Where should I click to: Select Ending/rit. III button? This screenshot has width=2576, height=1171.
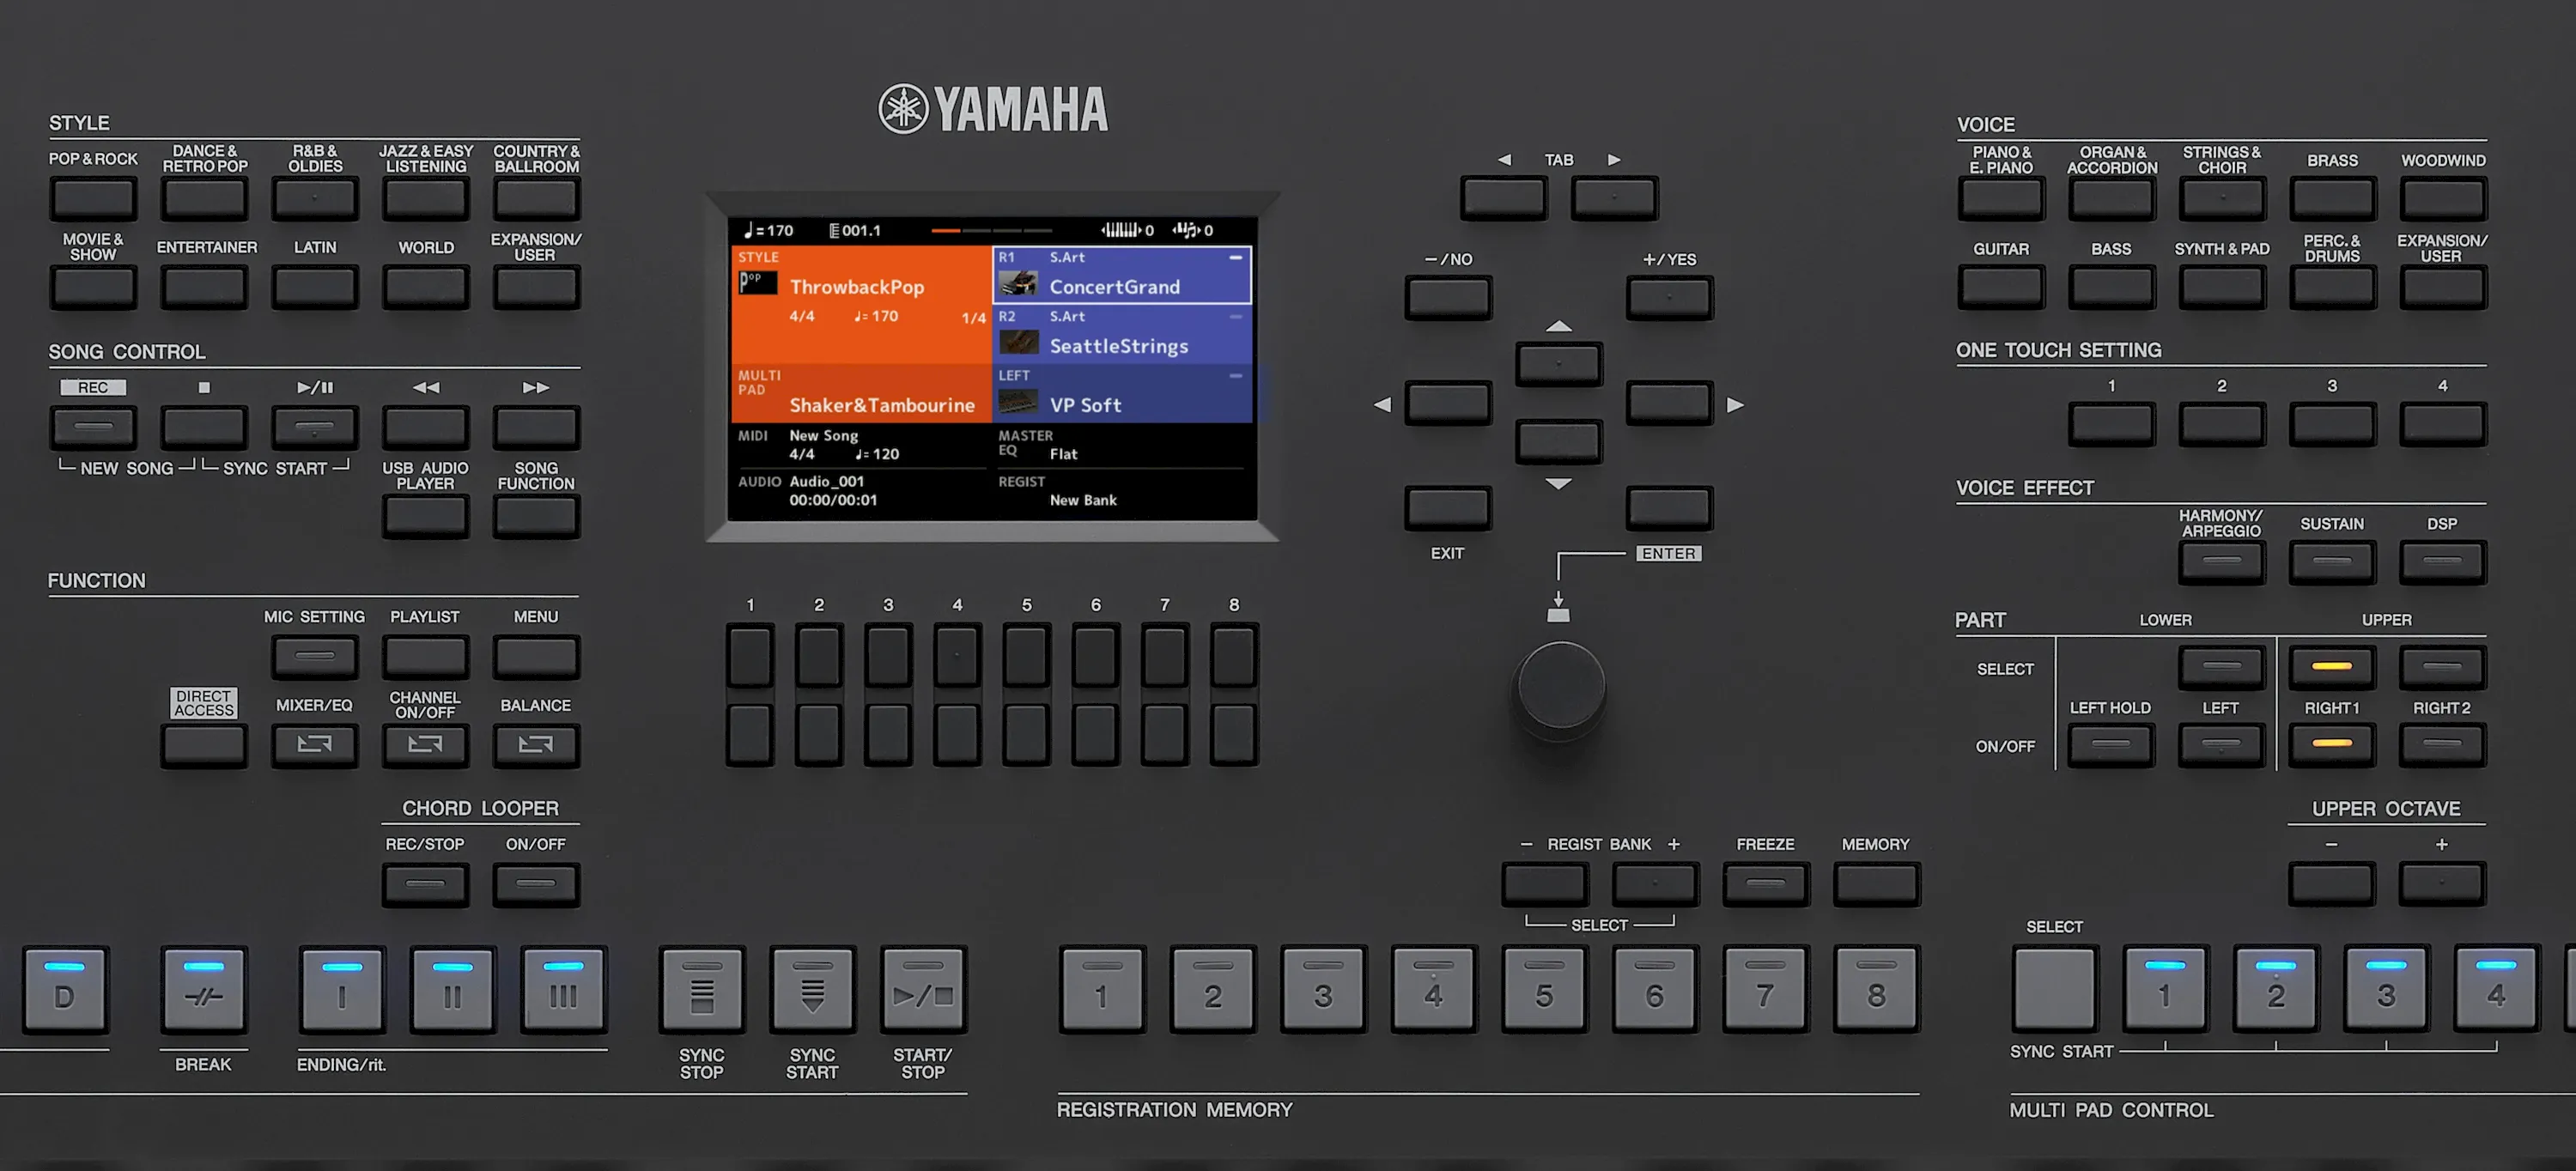pyautogui.click(x=564, y=990)
